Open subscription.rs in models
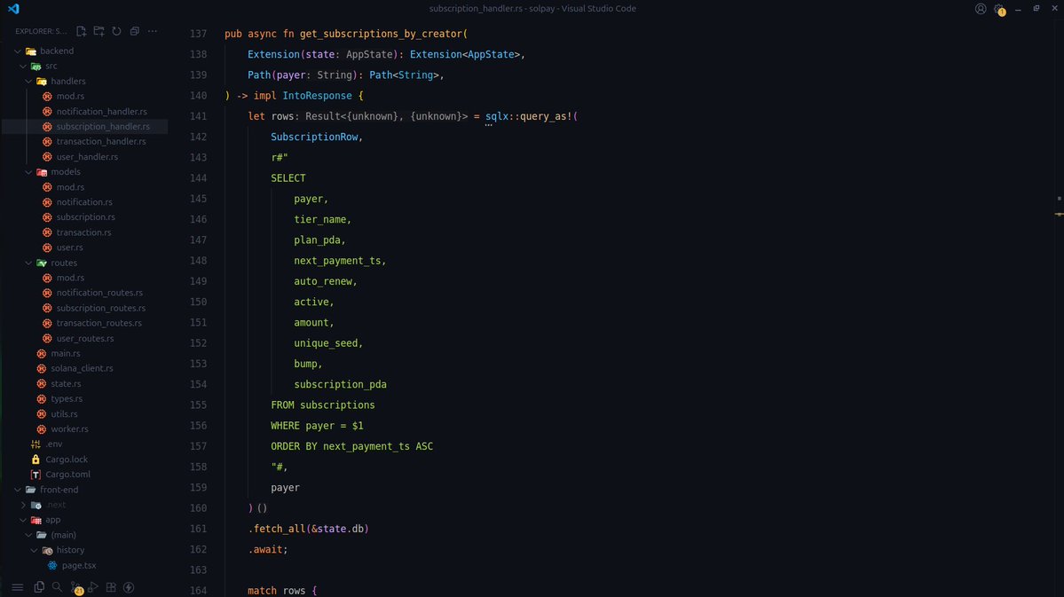This screenshot has height=597, width=1064. (85, 217)
